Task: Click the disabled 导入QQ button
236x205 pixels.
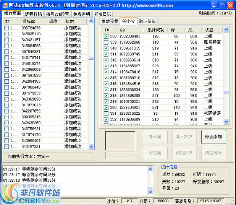Action: pos(155,137)
